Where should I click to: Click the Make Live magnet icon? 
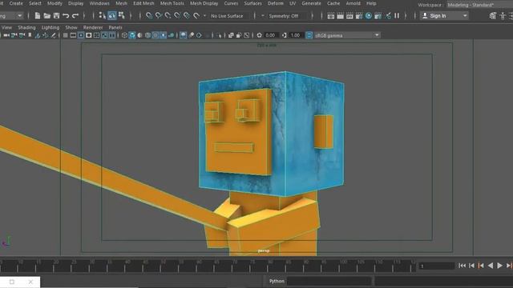click(x=196, y=15)
